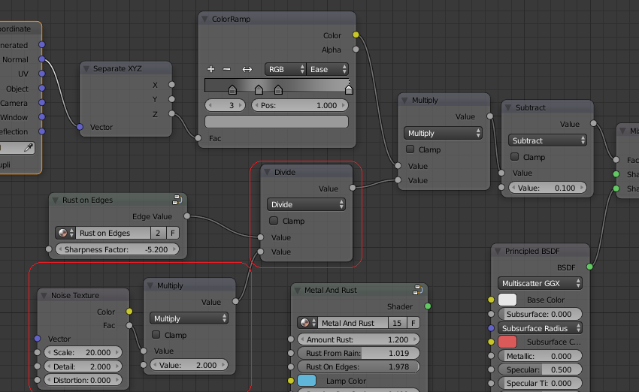Collapse the Metal And Rust node

click(298, 290)
